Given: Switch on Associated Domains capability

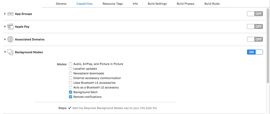Looking at the screenshot, I should point(255,39).
